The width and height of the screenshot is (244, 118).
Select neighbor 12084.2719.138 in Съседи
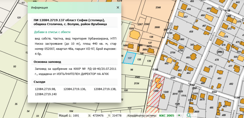click(105, 89)
